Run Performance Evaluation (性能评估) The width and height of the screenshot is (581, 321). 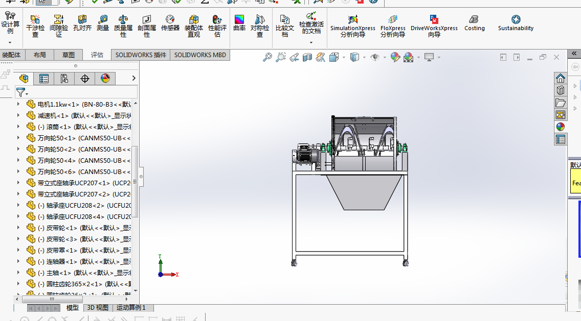click(x=217, y=26)
